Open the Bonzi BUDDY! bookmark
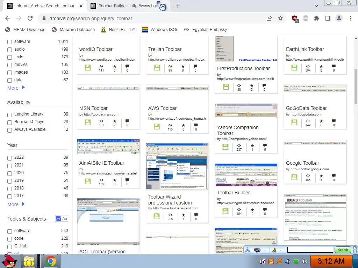The width and height of the screenshot is (358, 268). pos(119,30)
